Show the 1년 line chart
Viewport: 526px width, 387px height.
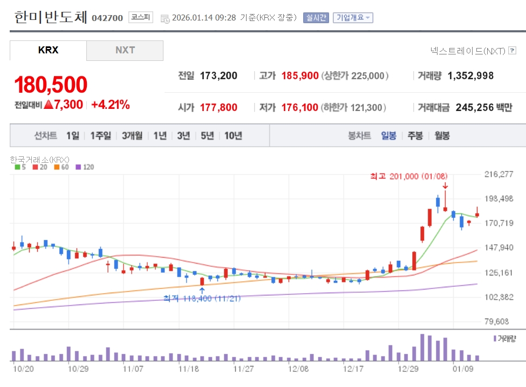pos(160,136)
